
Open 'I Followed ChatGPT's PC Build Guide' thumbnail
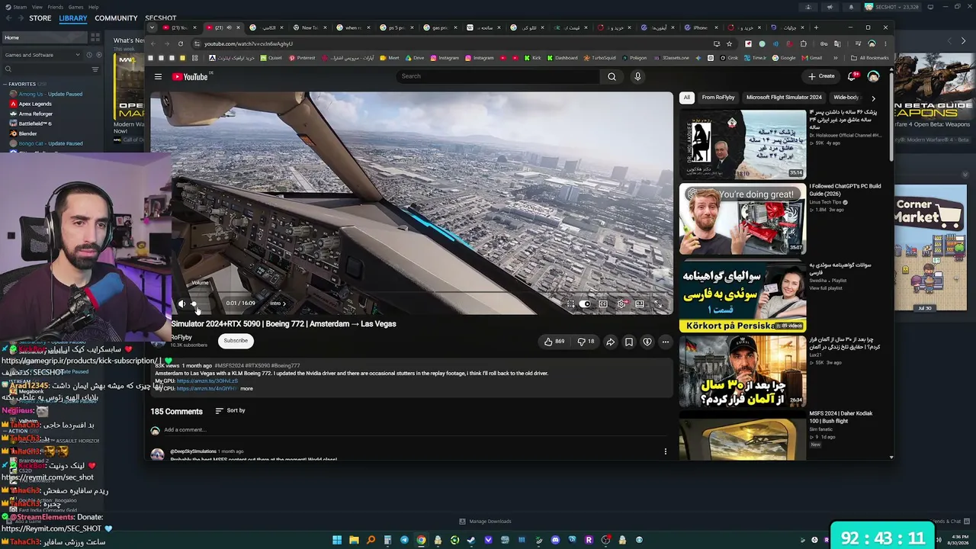pos(743,219)
